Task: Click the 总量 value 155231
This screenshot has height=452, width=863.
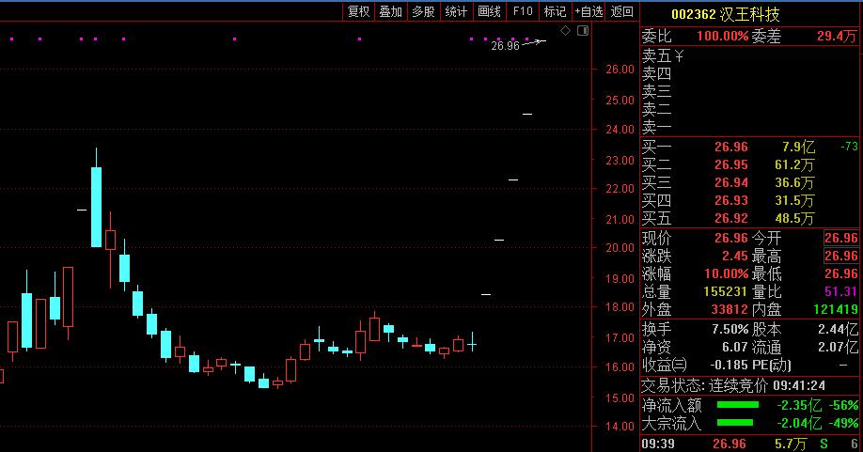Action: (x=726, y=291)
